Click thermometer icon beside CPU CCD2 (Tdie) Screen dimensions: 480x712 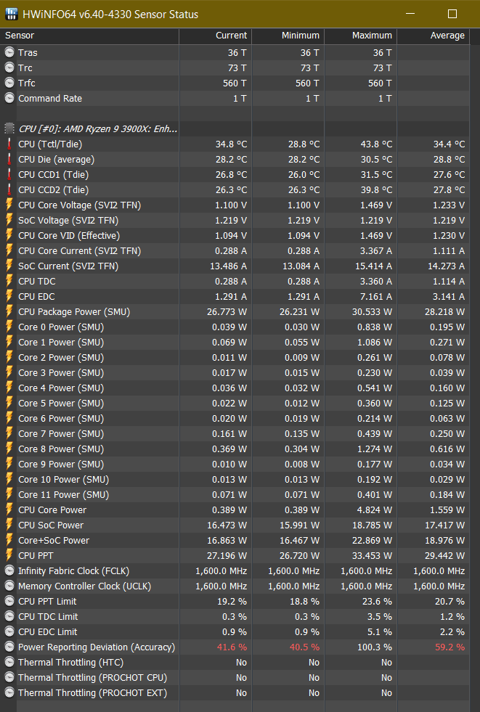pyautogui.click(x=9, y=190)
